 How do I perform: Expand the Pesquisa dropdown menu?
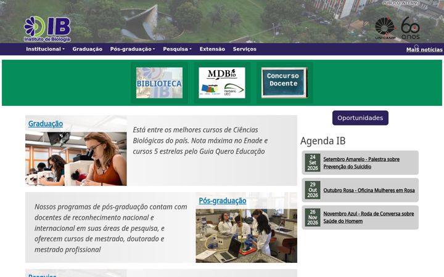point(177,49)
